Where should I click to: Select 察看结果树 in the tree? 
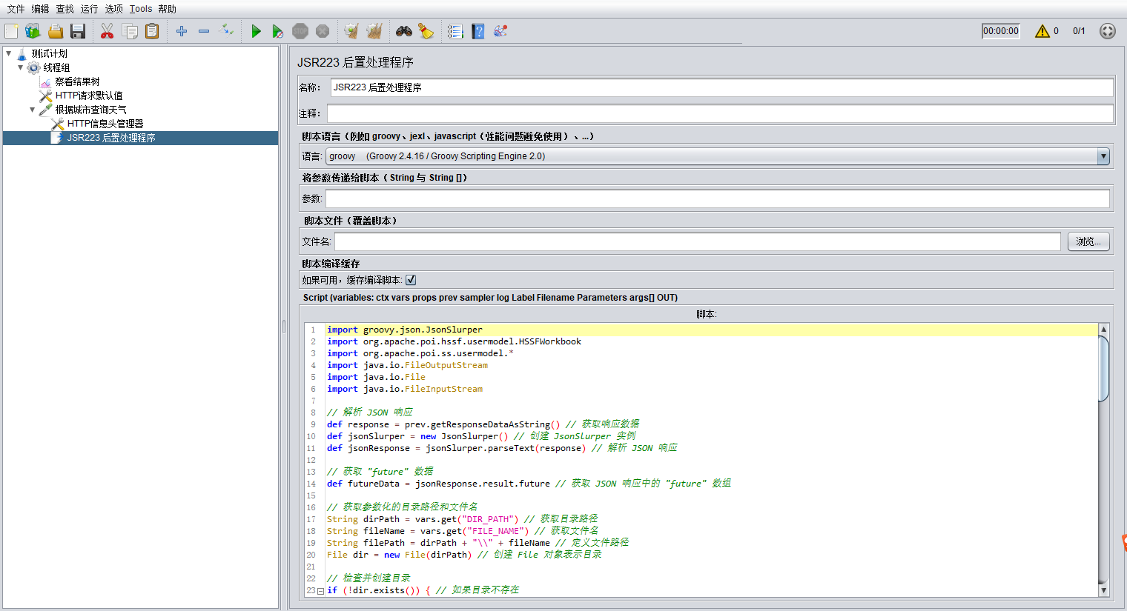(77, 81)
